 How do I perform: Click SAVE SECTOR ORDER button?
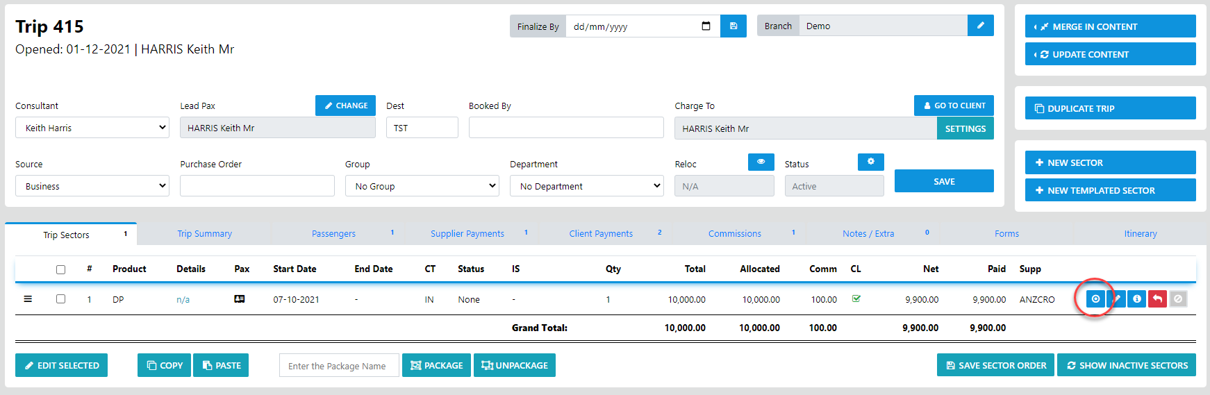tap(995, 365)
